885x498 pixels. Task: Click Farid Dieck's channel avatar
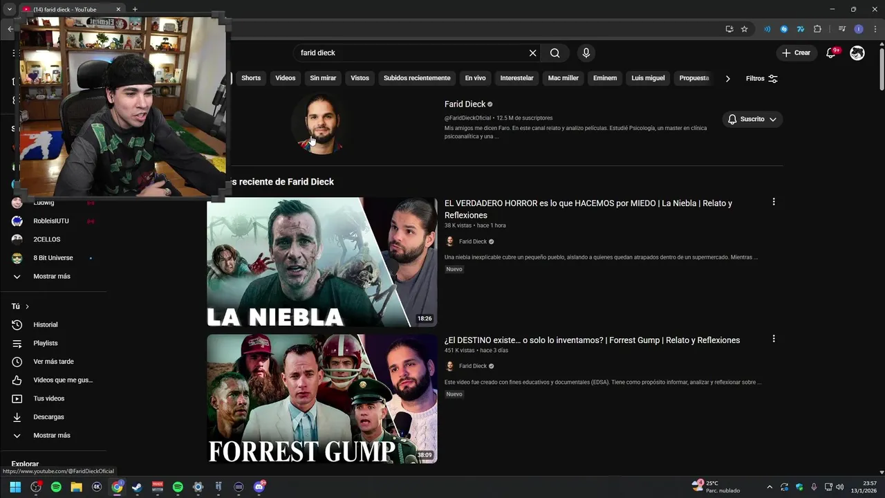[x=322, y=123]
